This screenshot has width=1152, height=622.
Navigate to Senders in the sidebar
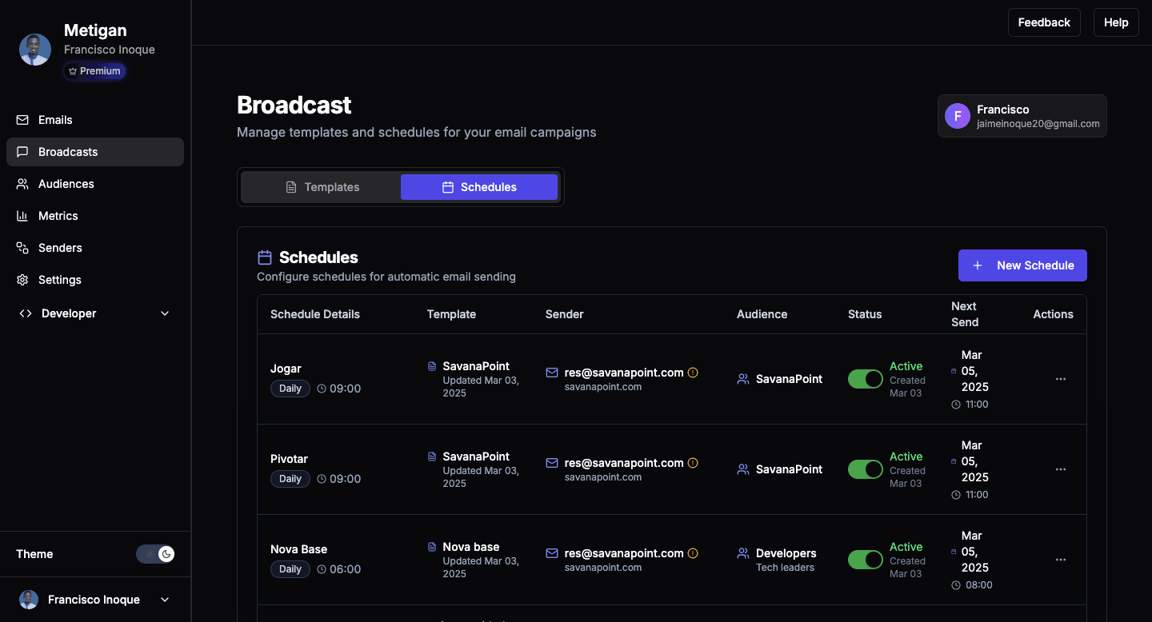[x=95, y=248]
